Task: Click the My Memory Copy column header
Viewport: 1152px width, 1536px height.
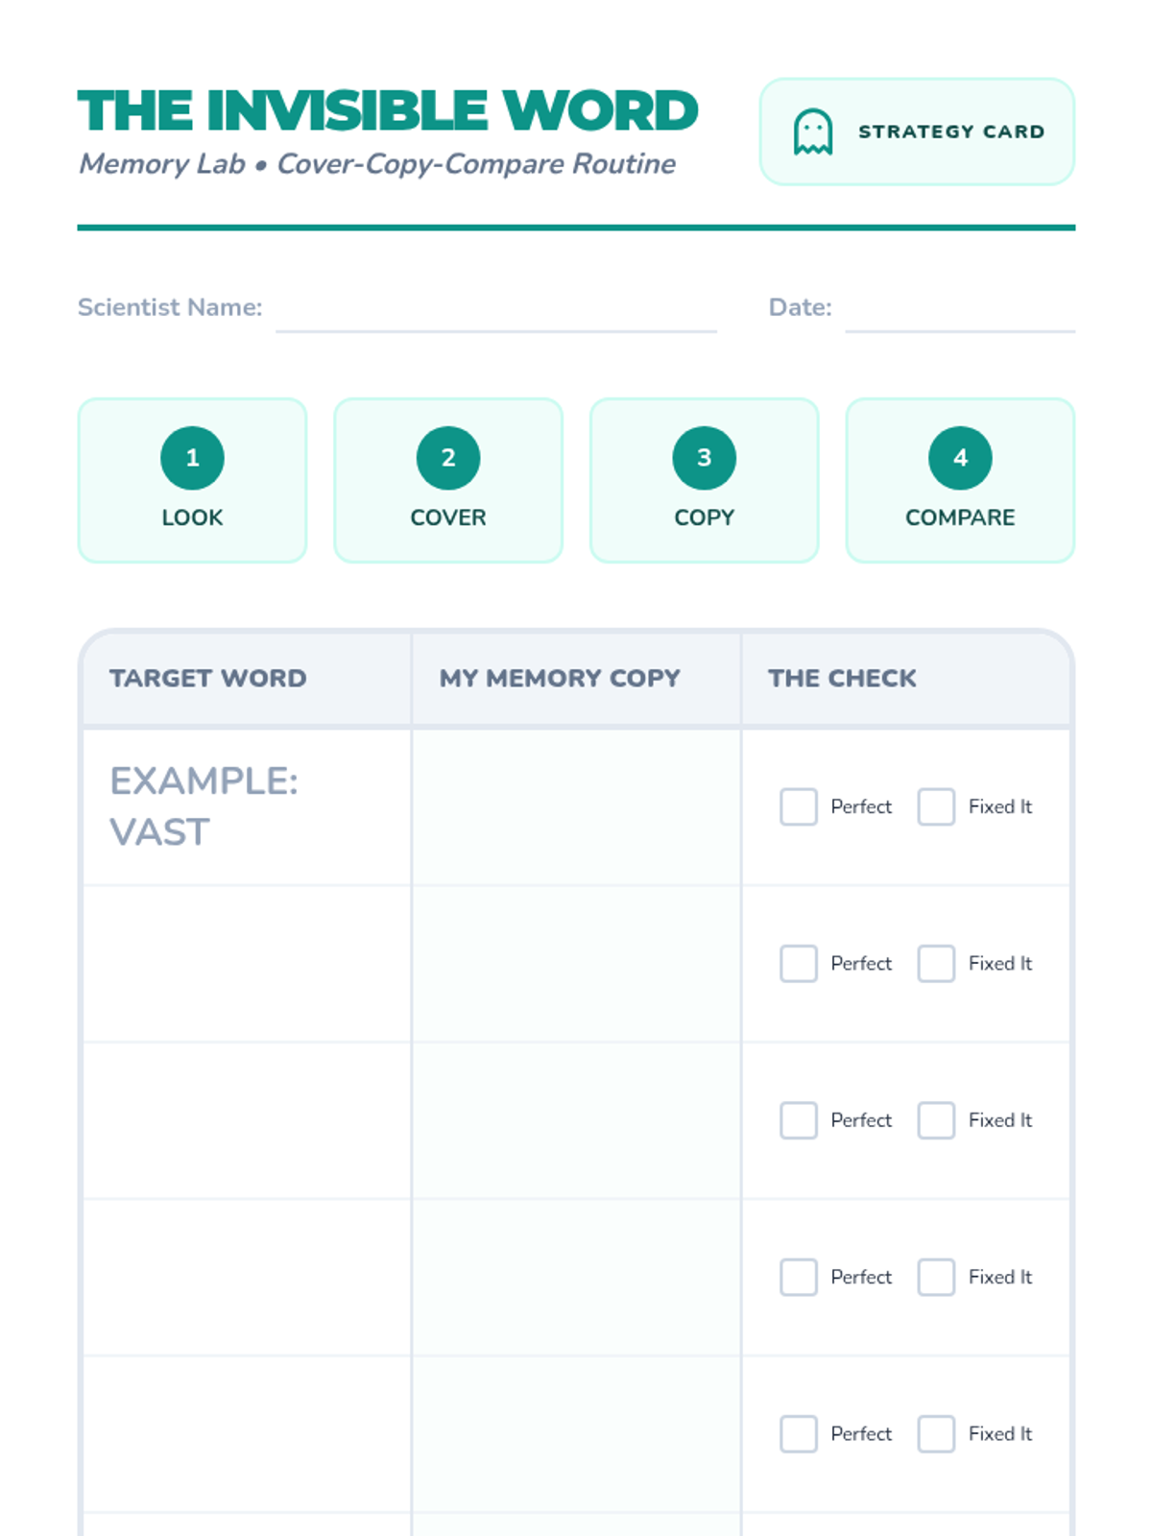Action: point(560,678)
